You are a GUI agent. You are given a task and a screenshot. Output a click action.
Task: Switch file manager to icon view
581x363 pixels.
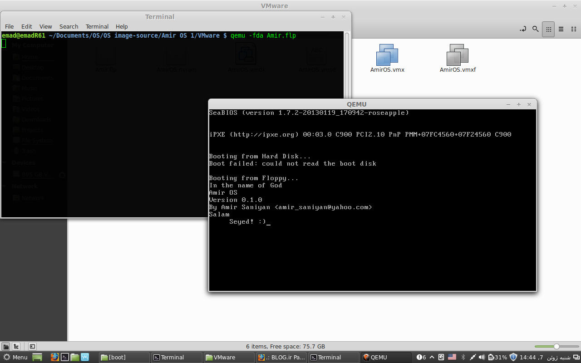coord(548,29)
